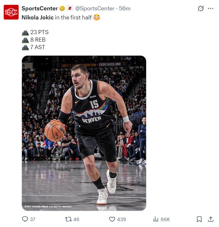The width and height of the screenshot is (219, 227).
Task: Click the SportsCenter profile avatar
Action: 11,12
